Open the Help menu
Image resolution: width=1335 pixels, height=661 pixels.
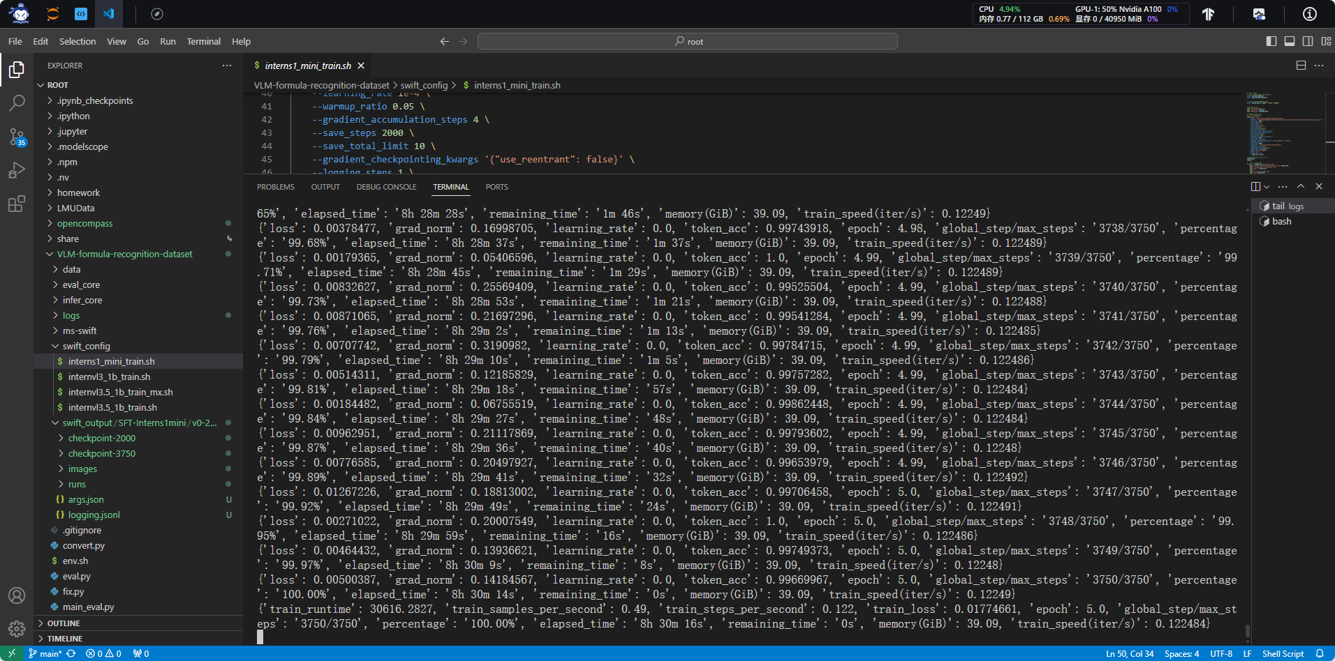(x=242, y=42)
